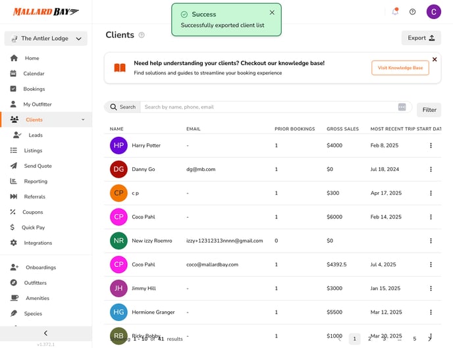Open The Antler Lodge outfitter dropdown
Image resolution: width=453 pixels, height=348 pixels.
point(46,38)
